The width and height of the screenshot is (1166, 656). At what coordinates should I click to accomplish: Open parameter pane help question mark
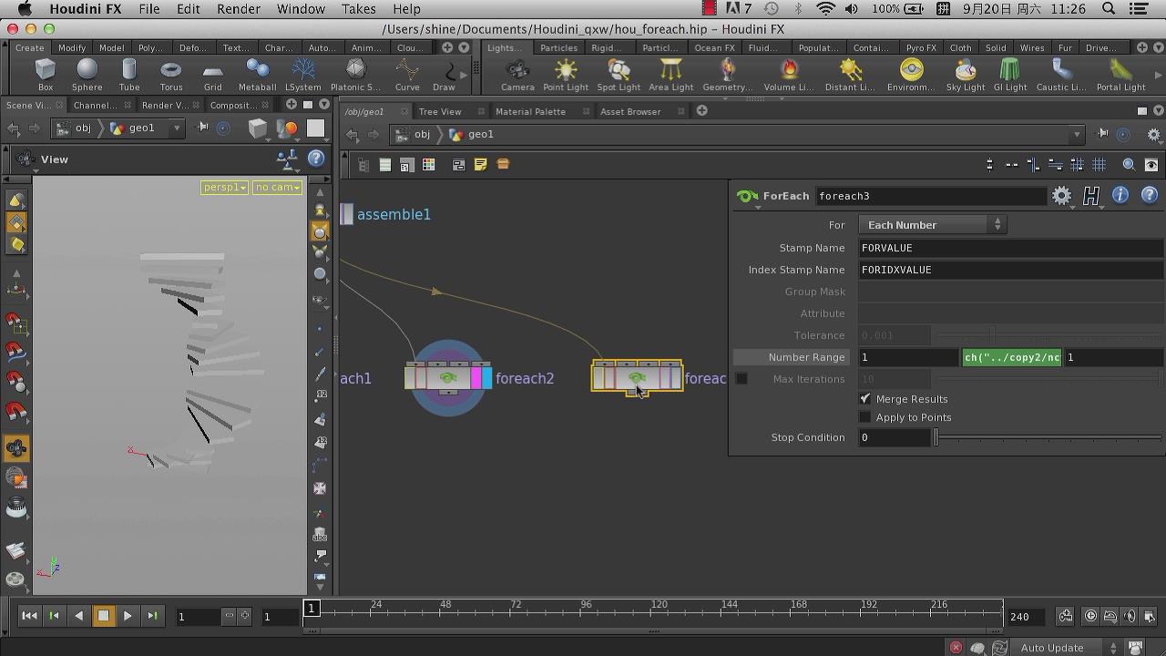tap(1150, 195)
